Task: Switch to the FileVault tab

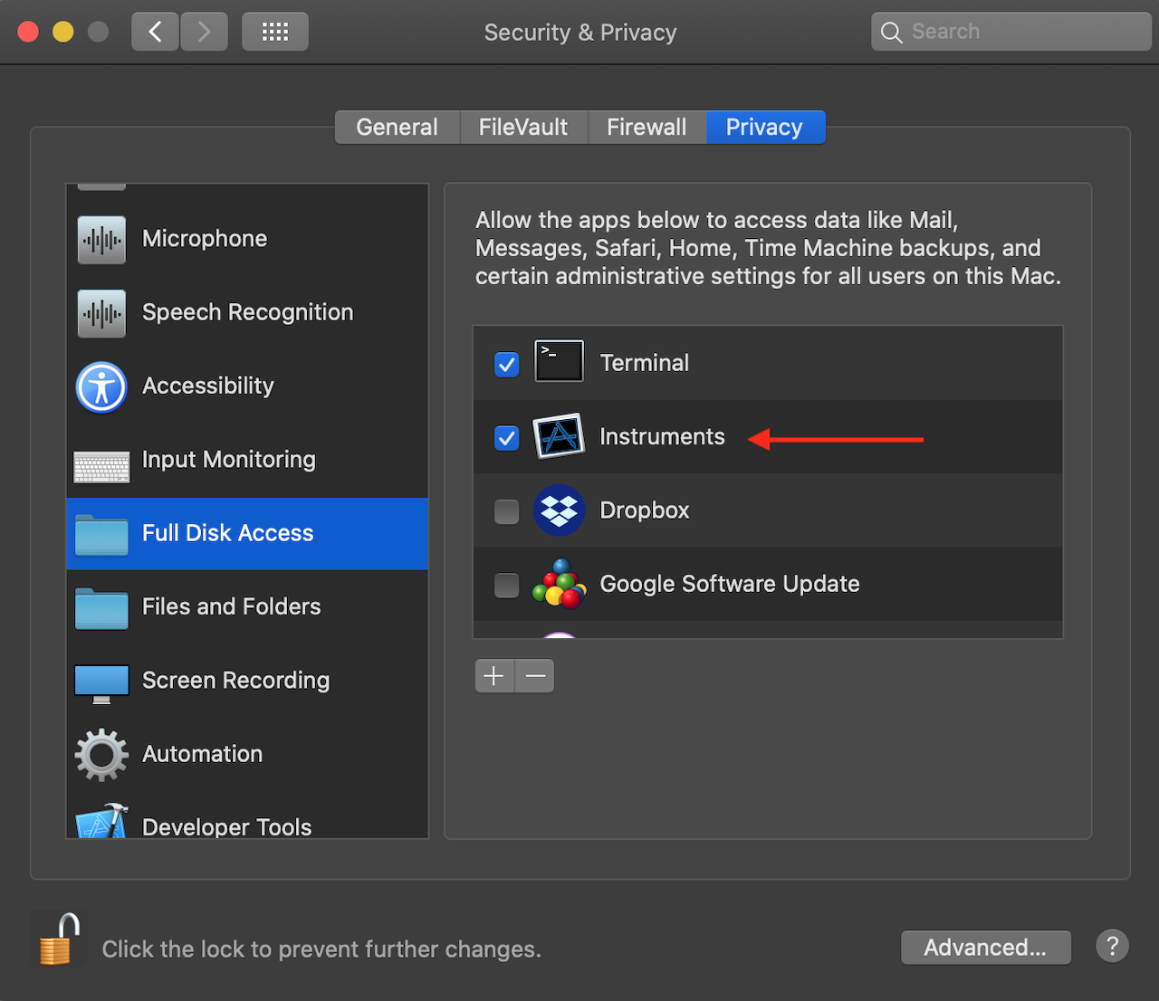Action: pyautogui.click(x=523, y=128)
